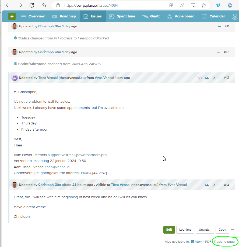
Task: Open the user account icon in the nav bar
Action: coord(235,16)
